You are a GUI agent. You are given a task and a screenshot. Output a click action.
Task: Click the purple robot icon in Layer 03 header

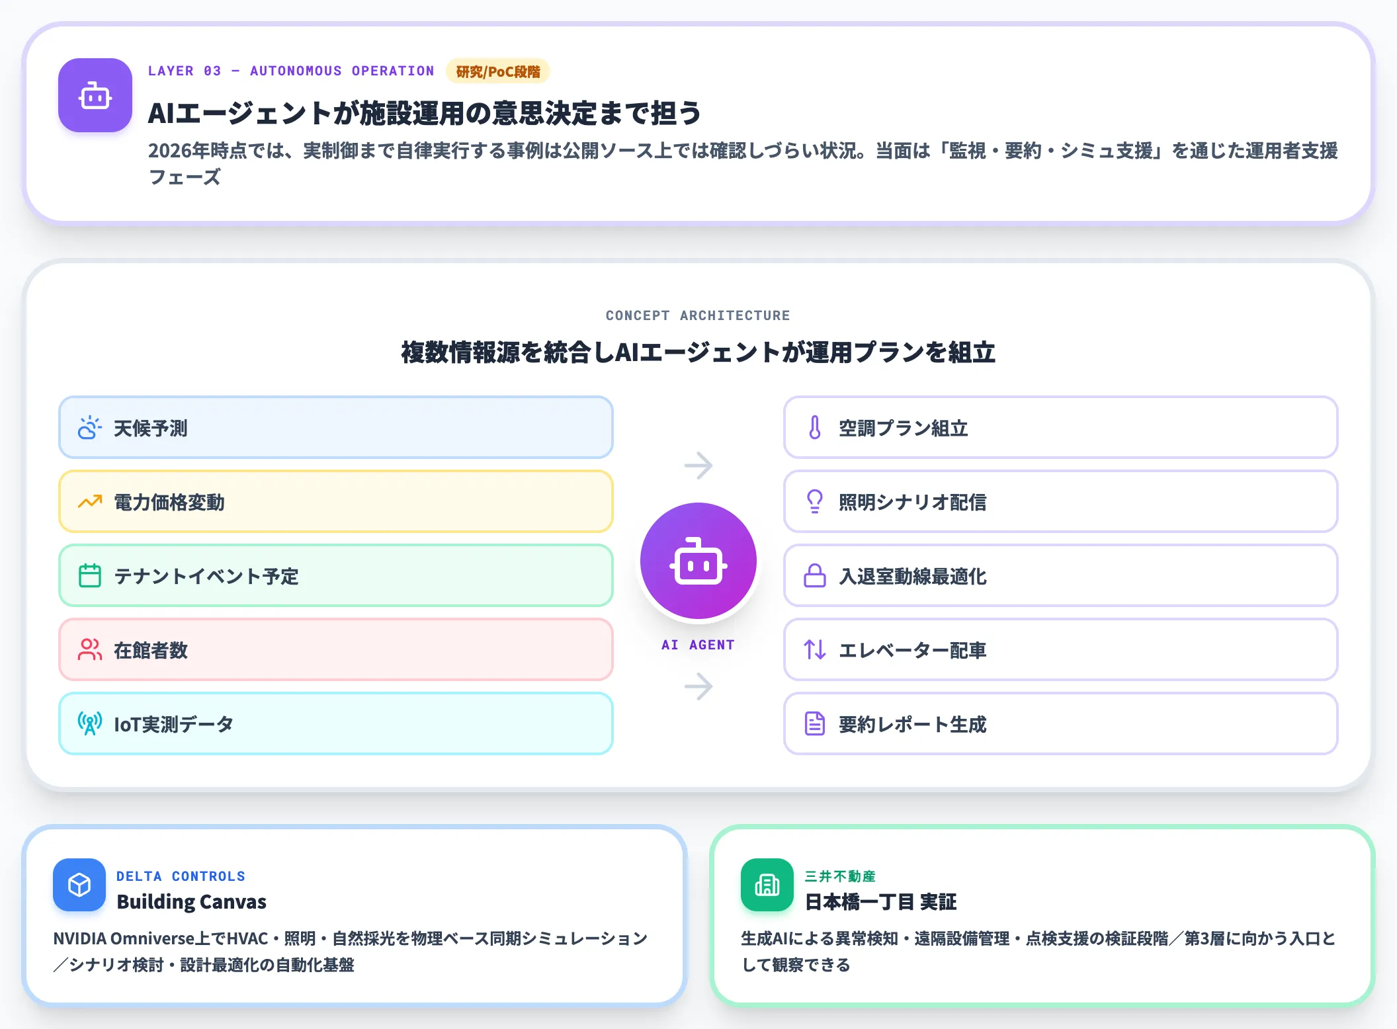(95, 95)
